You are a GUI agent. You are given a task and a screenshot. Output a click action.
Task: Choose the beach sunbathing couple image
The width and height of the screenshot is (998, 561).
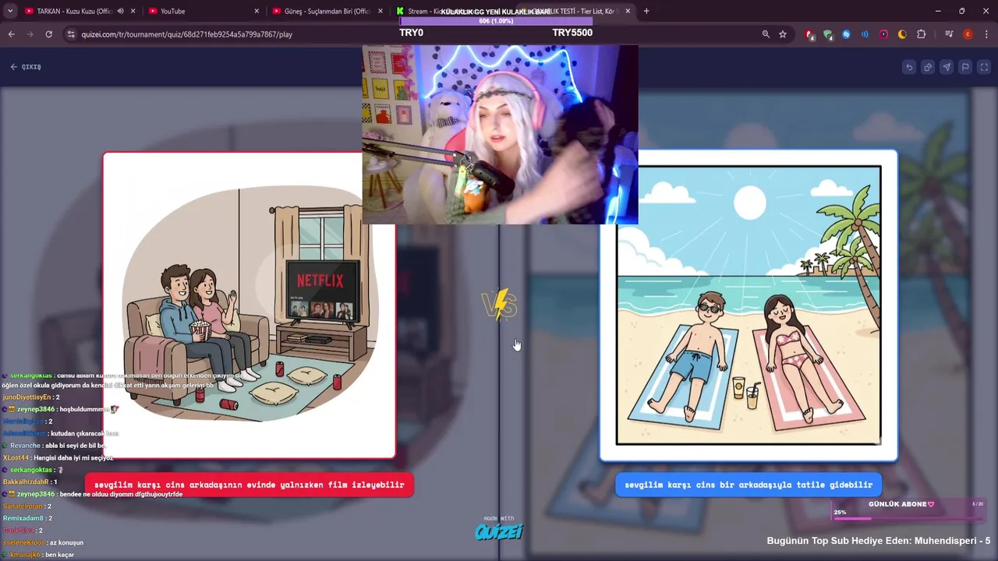tap(748, 305)
